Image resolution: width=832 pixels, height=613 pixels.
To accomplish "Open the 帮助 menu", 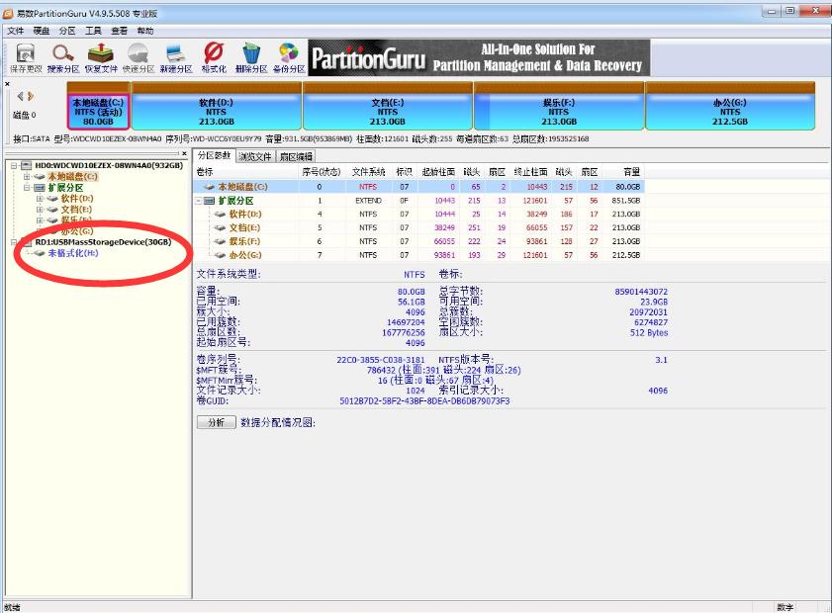I will [x=145, y=31].
